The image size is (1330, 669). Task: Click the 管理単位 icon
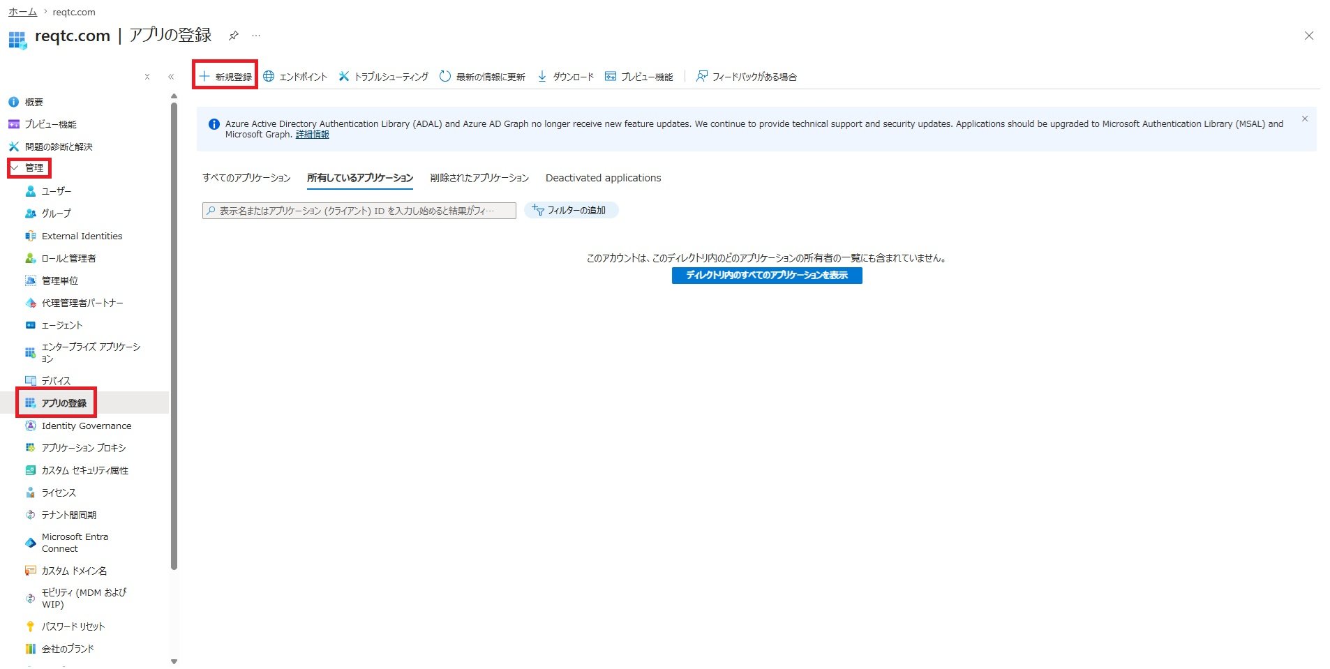point(30,280)
